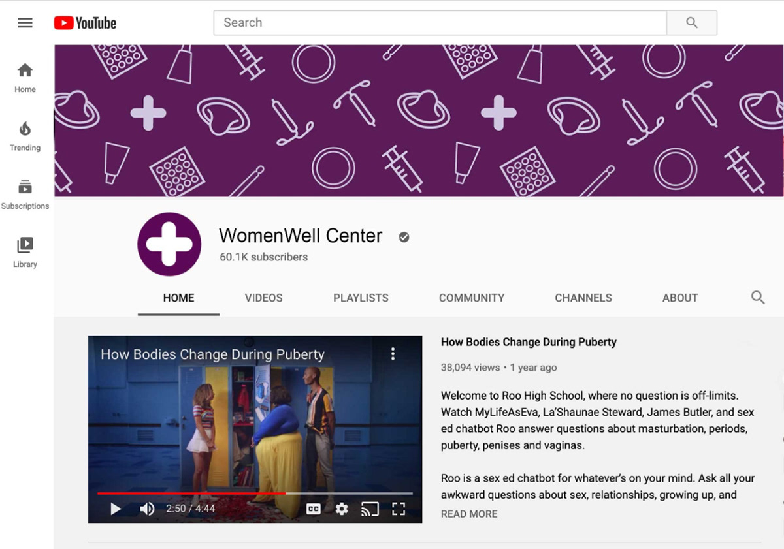Open the 'How Bodies Change During Puberty' title link
Screen dimensions: 784x549
click(529, 342)
